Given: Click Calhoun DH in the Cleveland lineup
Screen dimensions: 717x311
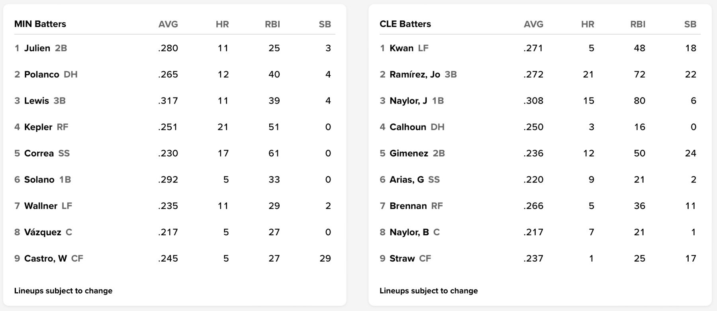Looking at the screenshot, I should pyautogui.click(x=408, y=127).
